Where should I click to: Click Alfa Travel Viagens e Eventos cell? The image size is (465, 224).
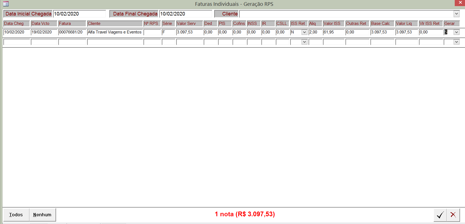pyautogui.click(x=115, y=32)
